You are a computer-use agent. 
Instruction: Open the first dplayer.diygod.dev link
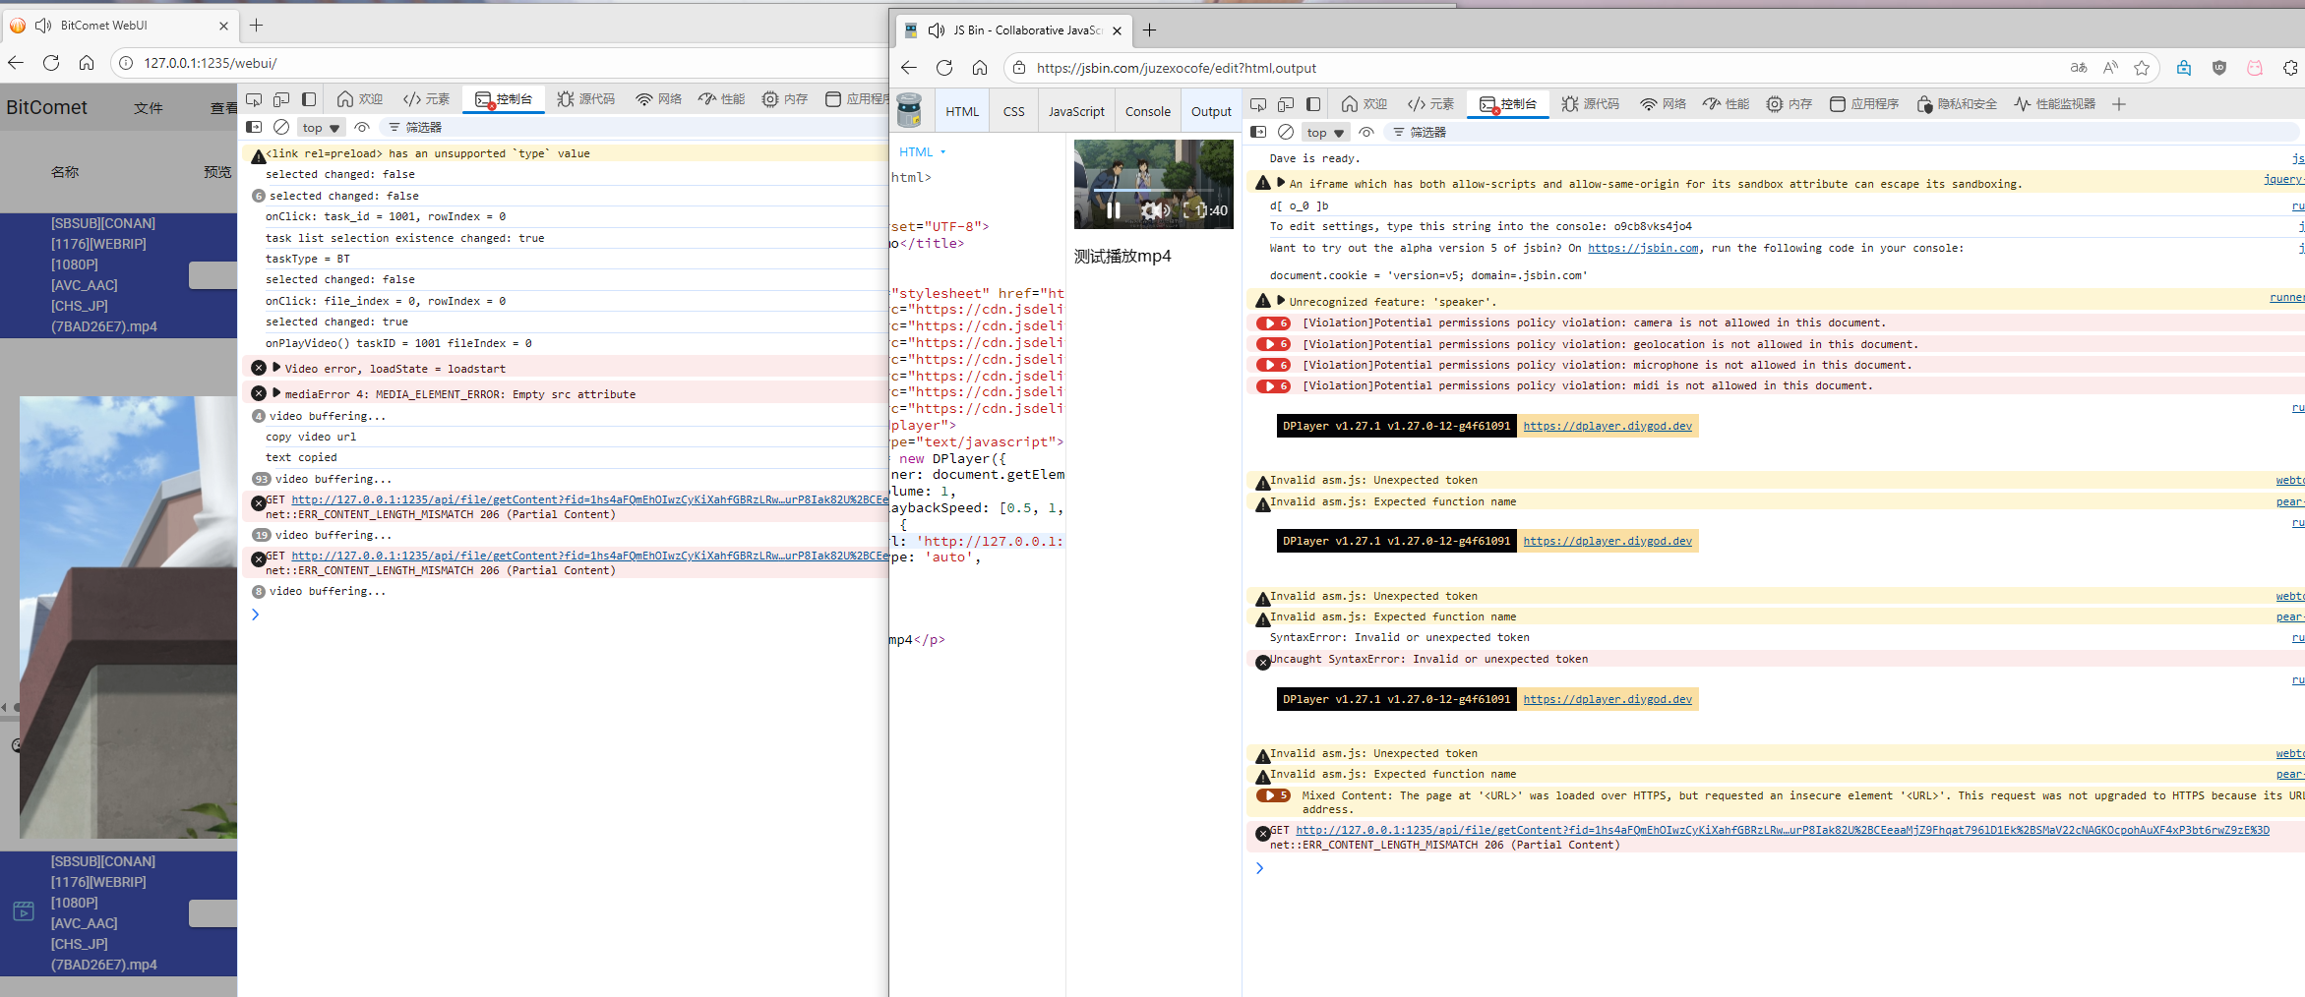point(1607,426)
